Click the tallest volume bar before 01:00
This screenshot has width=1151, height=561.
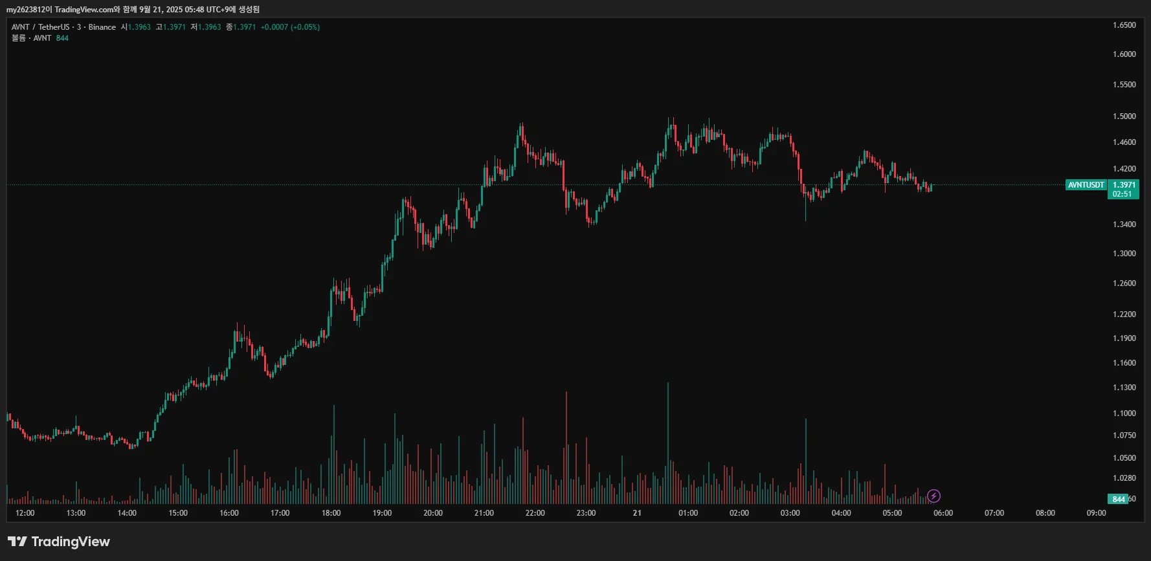[x=668, y=443]
